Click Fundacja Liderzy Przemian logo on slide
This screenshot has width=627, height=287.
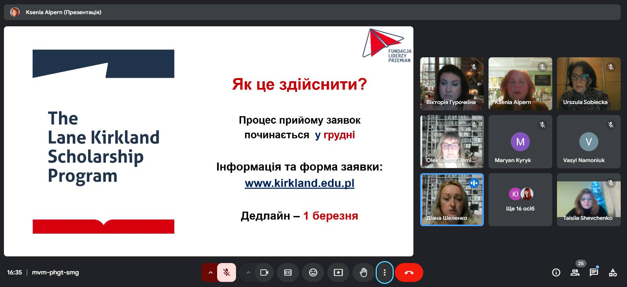387,46
